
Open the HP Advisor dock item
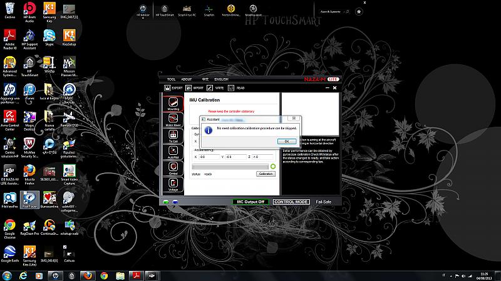(x=143, y=11)
